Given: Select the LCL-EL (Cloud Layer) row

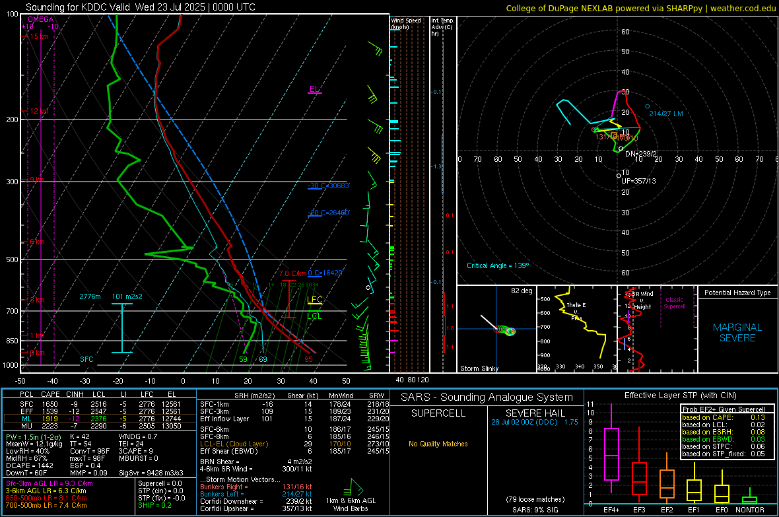Looking at the screenshot, I should (x=294, y=444).
